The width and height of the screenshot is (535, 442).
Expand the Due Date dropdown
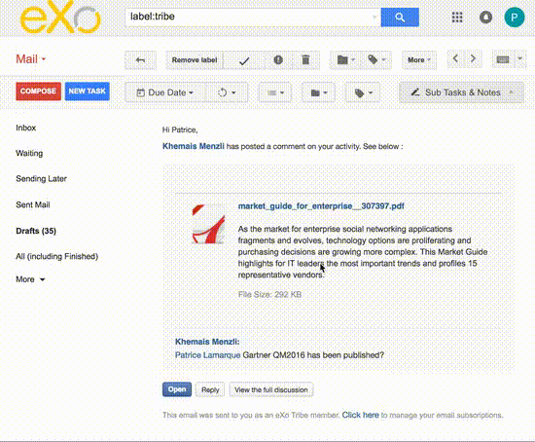tap(165, 92)
